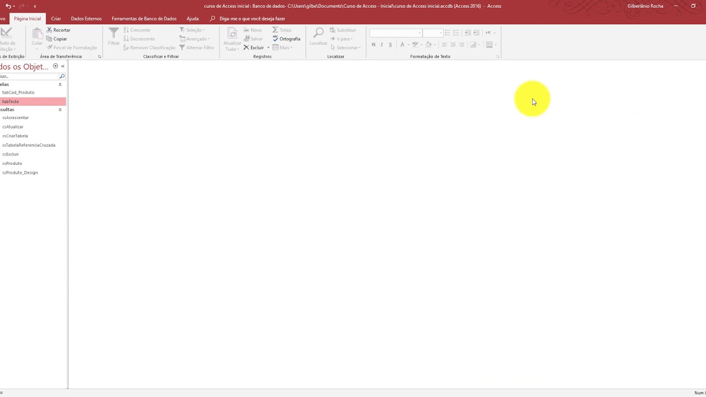Click the Substituir button
The image size is (706, 397).
pyautogui.click(x=343, y=30)
